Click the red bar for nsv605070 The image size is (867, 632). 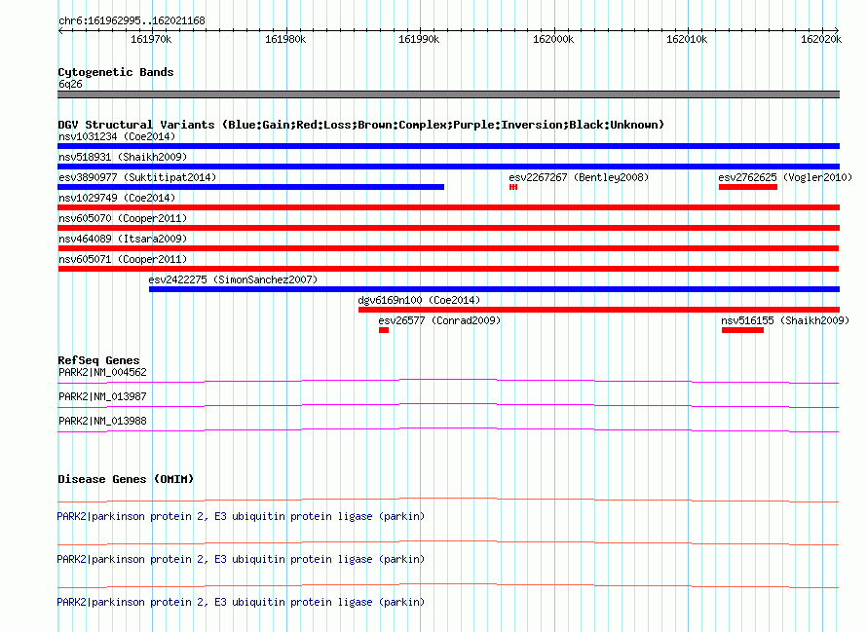click(x=448, y=228)
